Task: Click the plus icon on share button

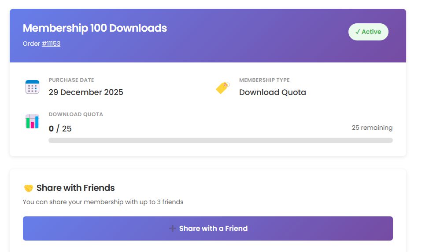Action: (x=173, y=228)
